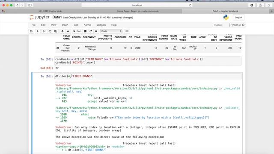Switch to the NFL 2020 better picks tab
274x154 pixels.
51,11
